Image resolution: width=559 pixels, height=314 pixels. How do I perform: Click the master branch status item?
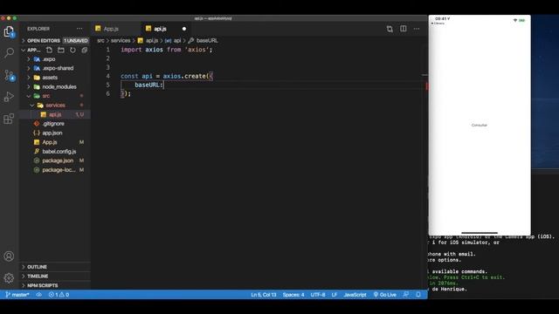pyautogui.click(x=17, y=295)
